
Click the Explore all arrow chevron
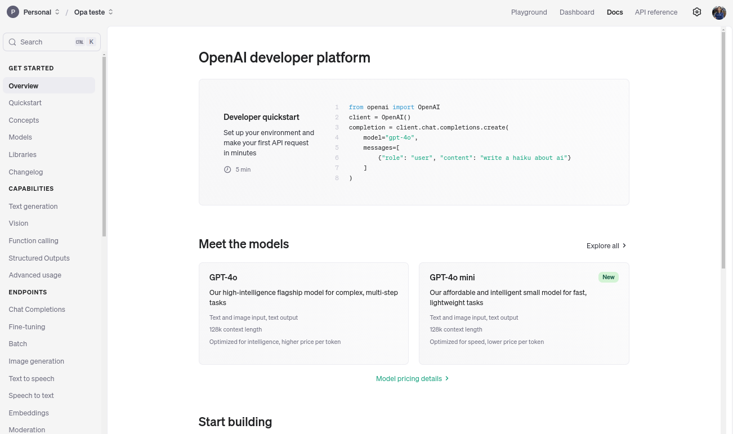point(624,245)
